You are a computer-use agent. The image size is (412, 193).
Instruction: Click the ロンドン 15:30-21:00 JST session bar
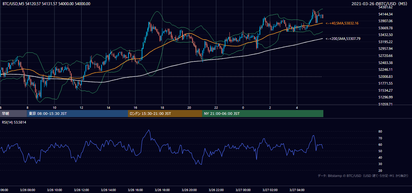tap(165, 114)
